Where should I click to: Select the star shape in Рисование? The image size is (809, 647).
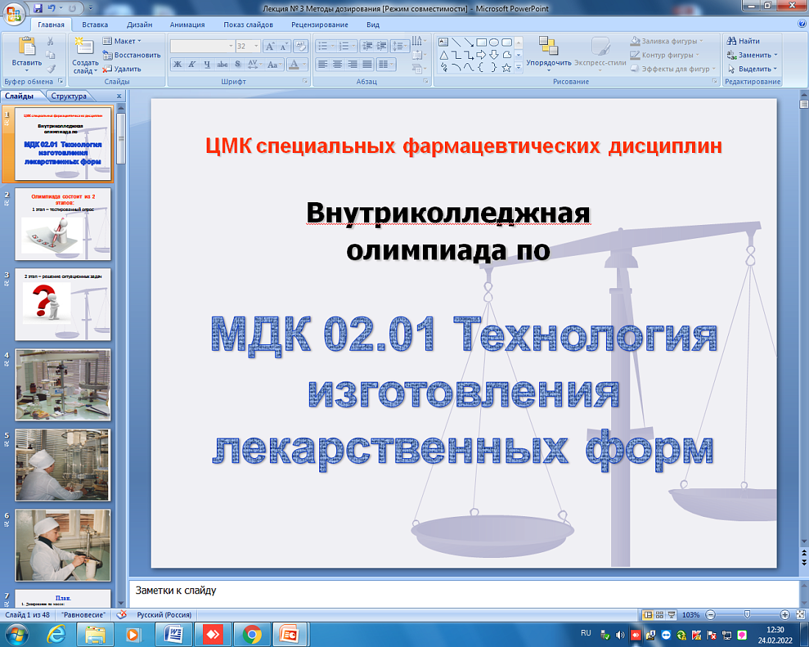coord(506,68)
